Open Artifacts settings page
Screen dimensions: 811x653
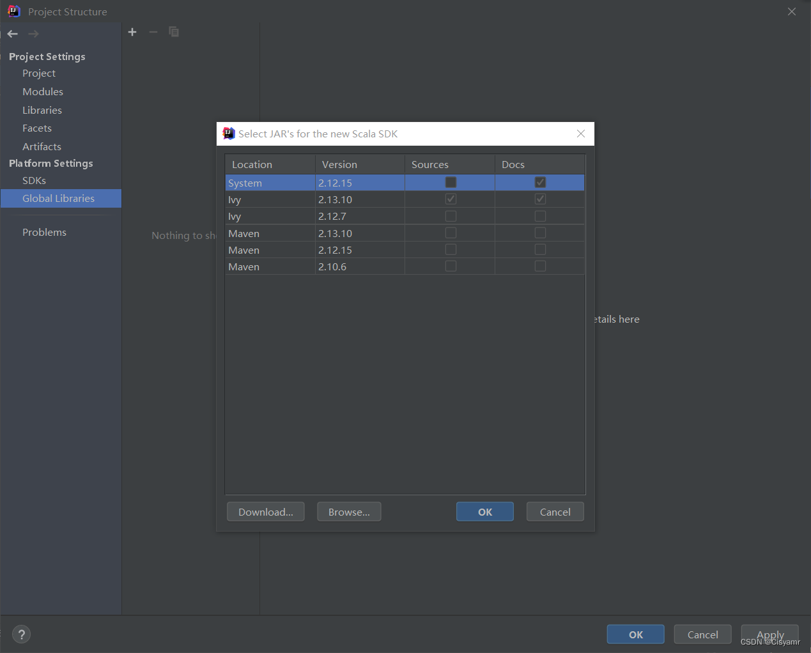(42, 147)
